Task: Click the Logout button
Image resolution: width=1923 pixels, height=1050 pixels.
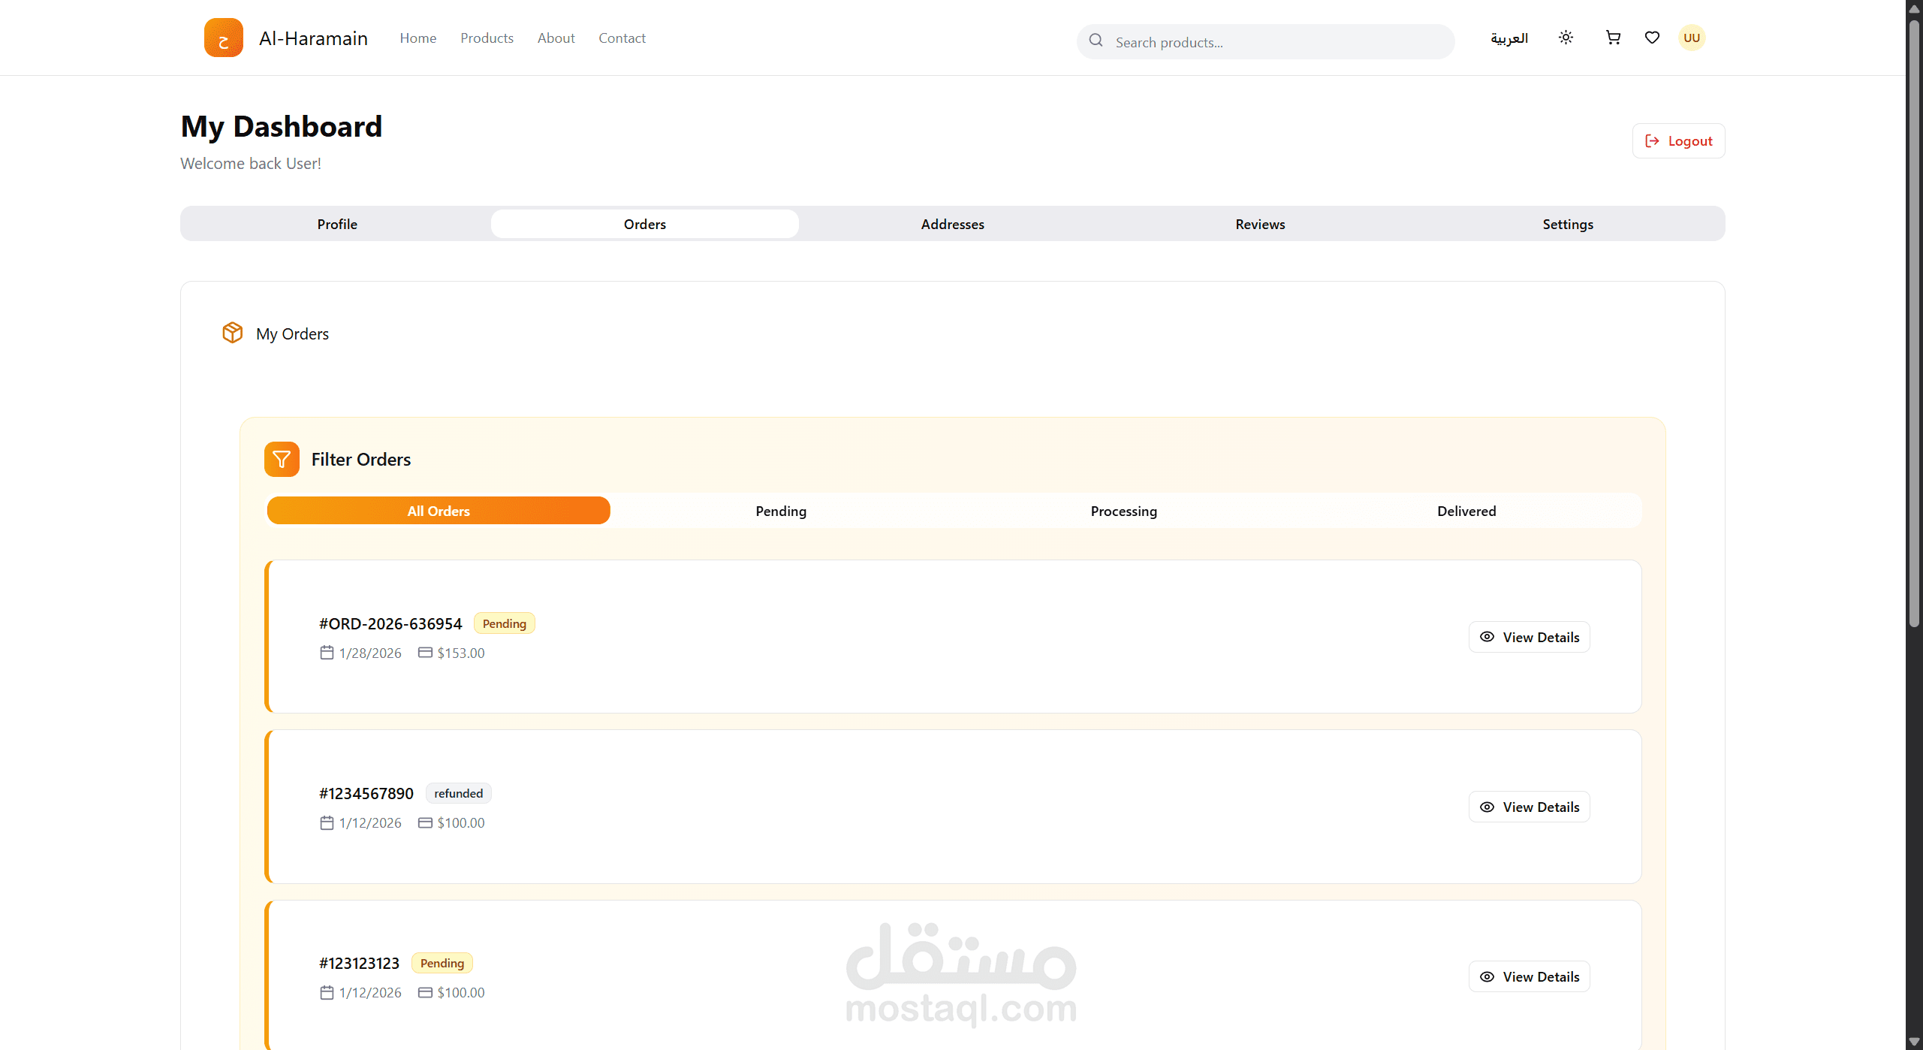Action: [x=1678, y=141]
